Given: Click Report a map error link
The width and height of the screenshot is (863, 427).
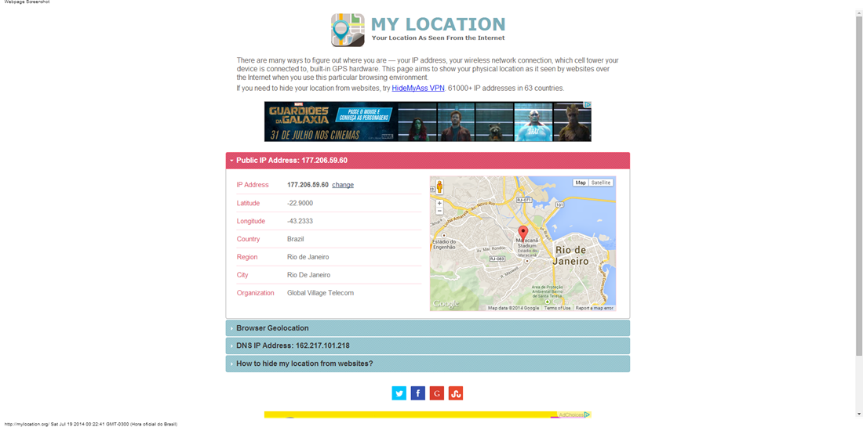Looking at the screenshot, I should tap(595, 308).
